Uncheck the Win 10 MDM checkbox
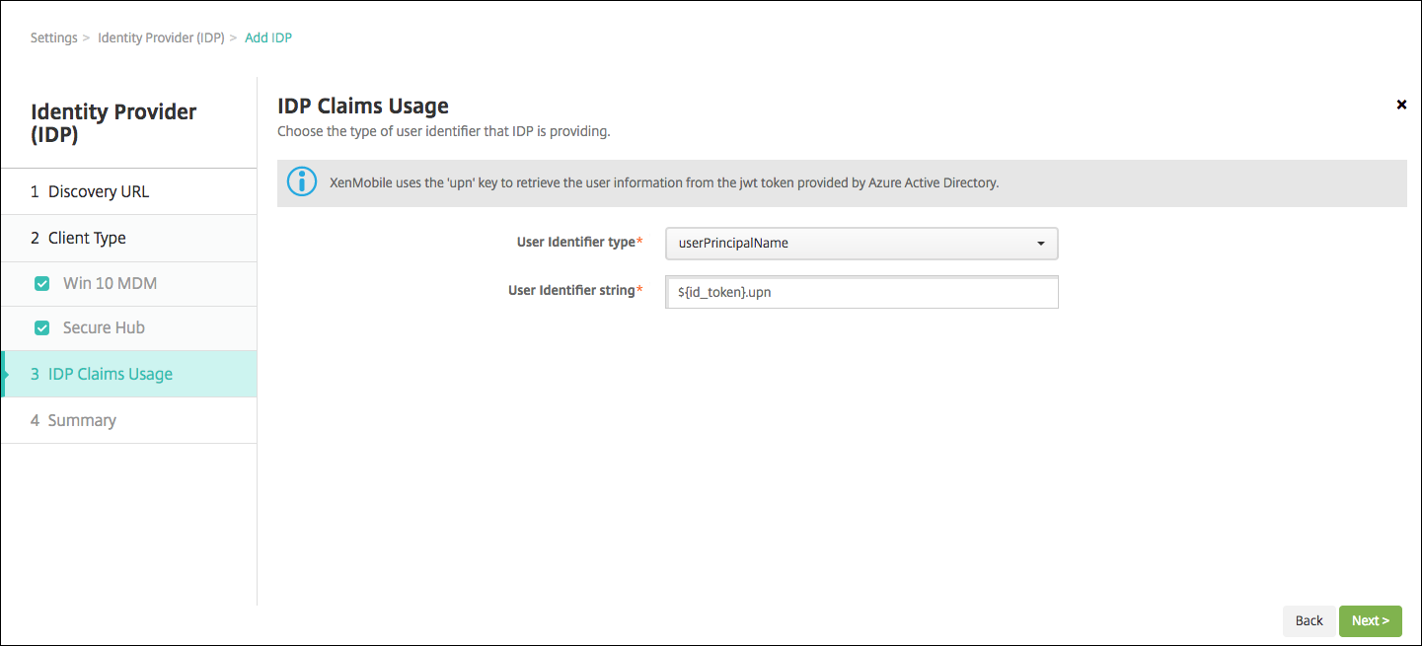 42,284
